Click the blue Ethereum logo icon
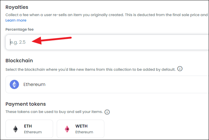 pos(14,84)
